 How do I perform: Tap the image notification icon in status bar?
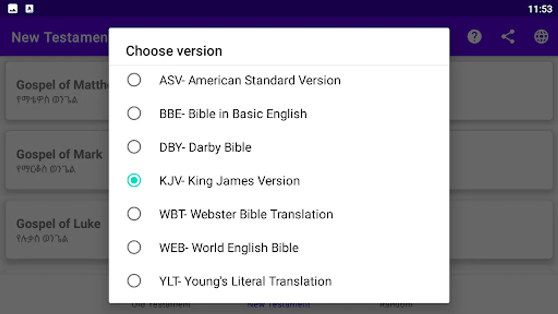[13, 9]
